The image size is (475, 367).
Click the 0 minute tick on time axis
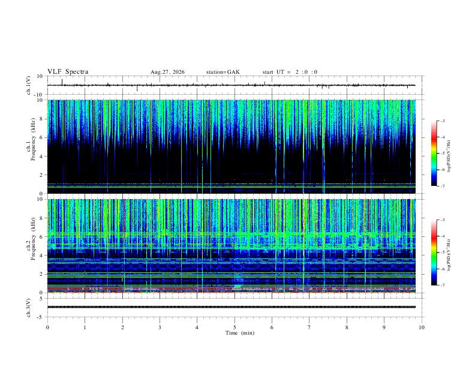pos(47,327)
